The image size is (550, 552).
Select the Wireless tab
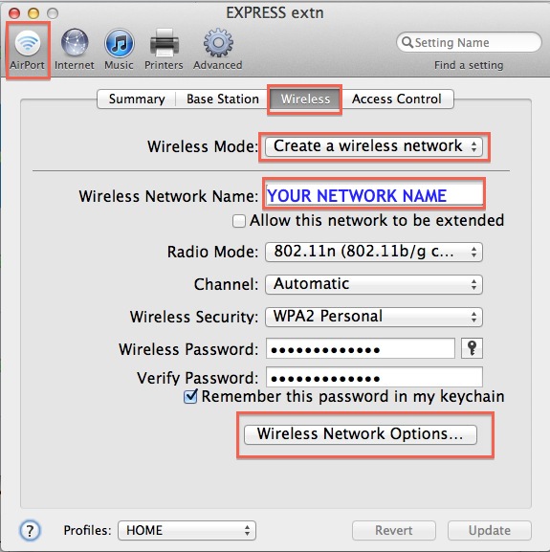click(305, 99)
